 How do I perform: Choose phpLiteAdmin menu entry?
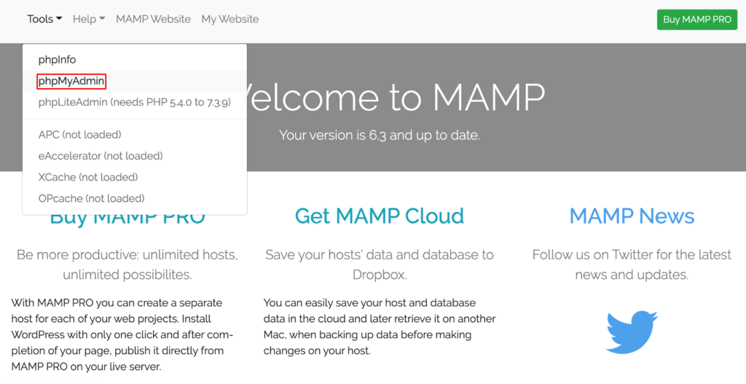pos(135,102)
